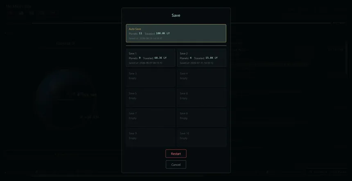The image size is (352, 181).
Task: Click the empty Save 7 slot
Action: [x=150, y=117]
